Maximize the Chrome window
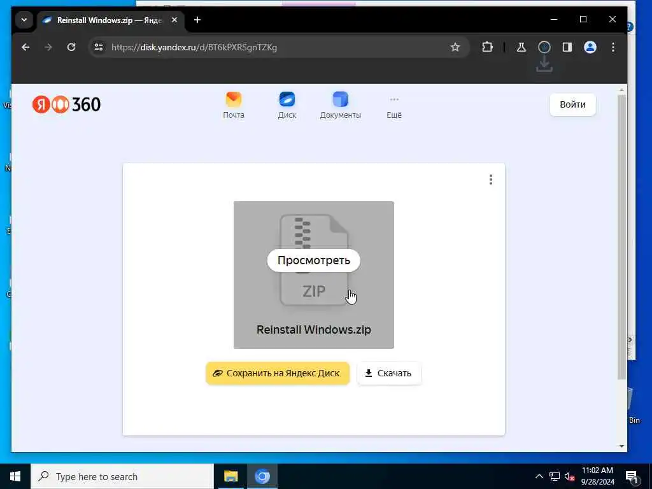This screenshot has width=652, height=489. (583, 20)
